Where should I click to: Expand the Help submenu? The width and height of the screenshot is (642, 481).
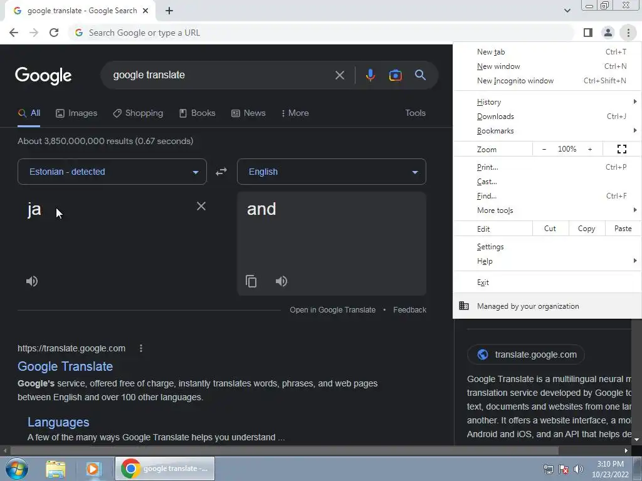pos(547,261)
